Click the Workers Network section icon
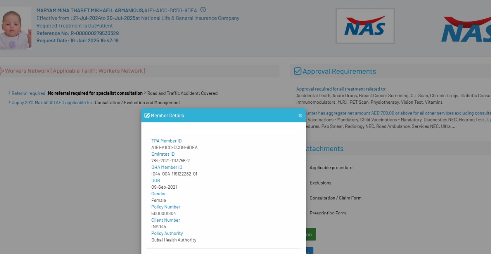 coord(2,71)
